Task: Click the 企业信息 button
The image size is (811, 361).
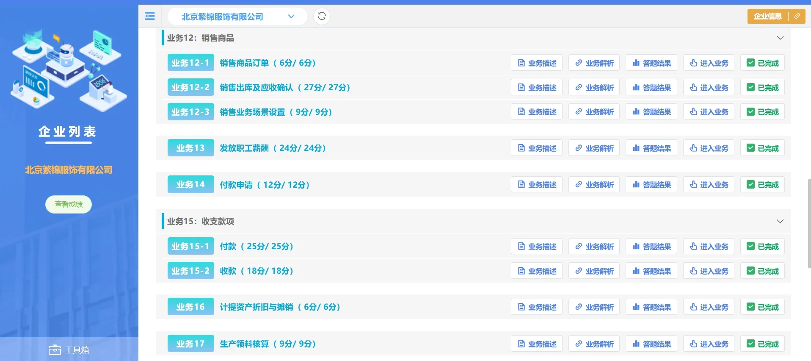Action: point(767,16)
